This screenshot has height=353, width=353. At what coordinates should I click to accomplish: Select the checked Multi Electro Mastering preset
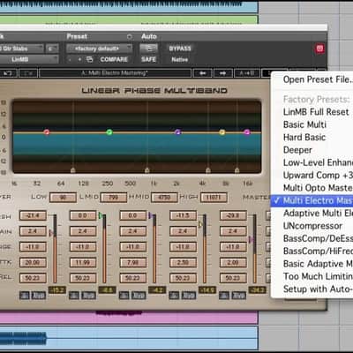[x=312, y=200]
